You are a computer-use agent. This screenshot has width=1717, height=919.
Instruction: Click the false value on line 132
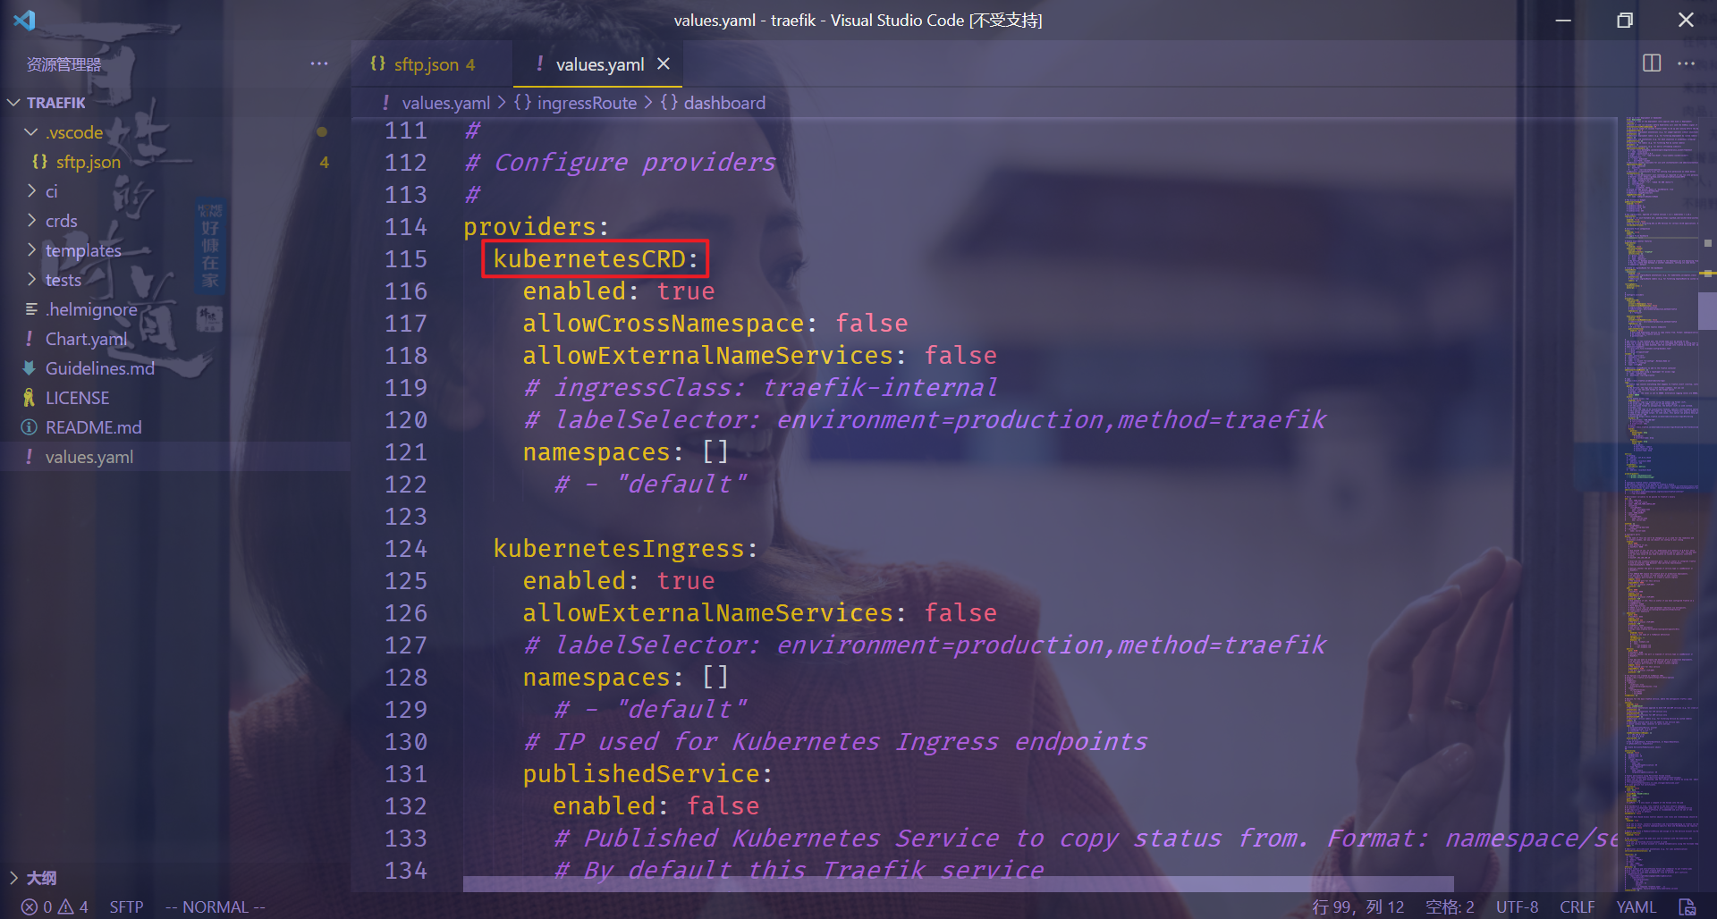(723, 806)
